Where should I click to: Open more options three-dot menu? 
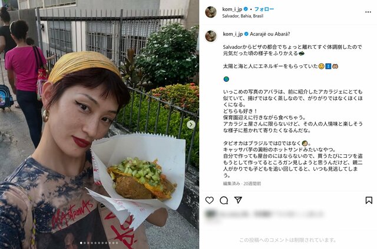click(x=368, y=12)
